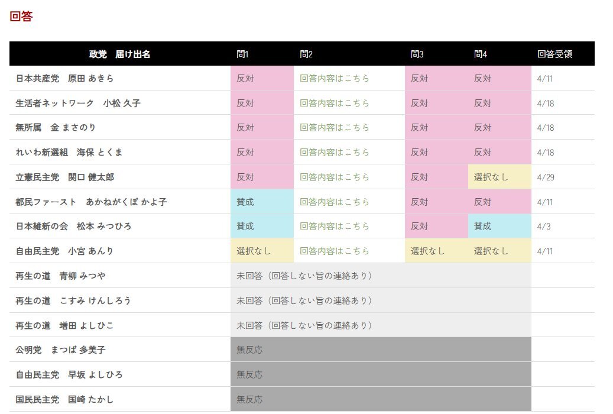Select the name れいわ新選組 海保 とくま
Viewport: 613px width, 414px height.
[69, 152]
